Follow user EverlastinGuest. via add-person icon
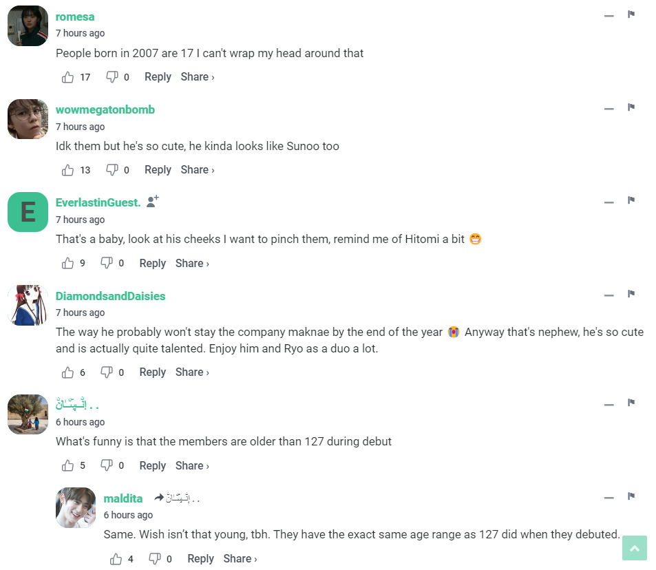Image resolution: width=656 pixels, height=570 pixels. pos(153,202)
